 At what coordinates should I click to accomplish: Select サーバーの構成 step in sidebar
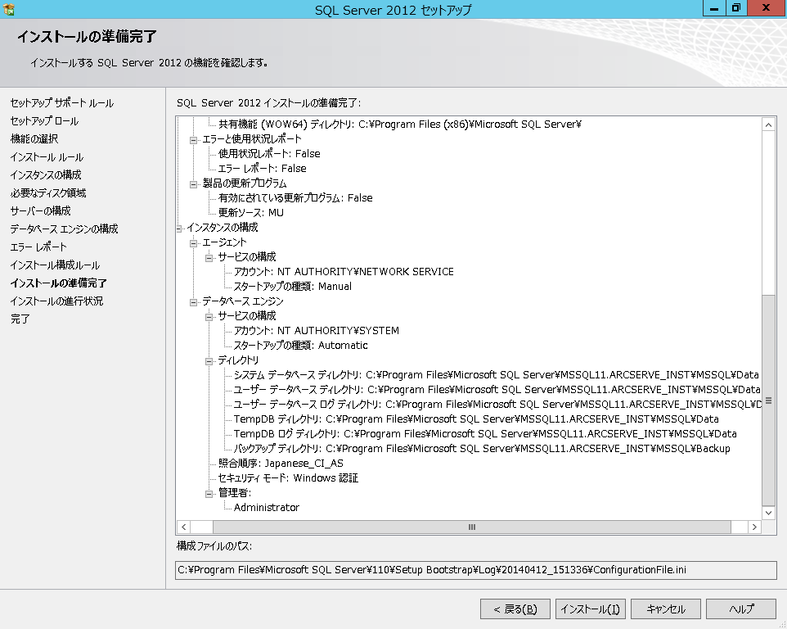click(x=41, y=211)
